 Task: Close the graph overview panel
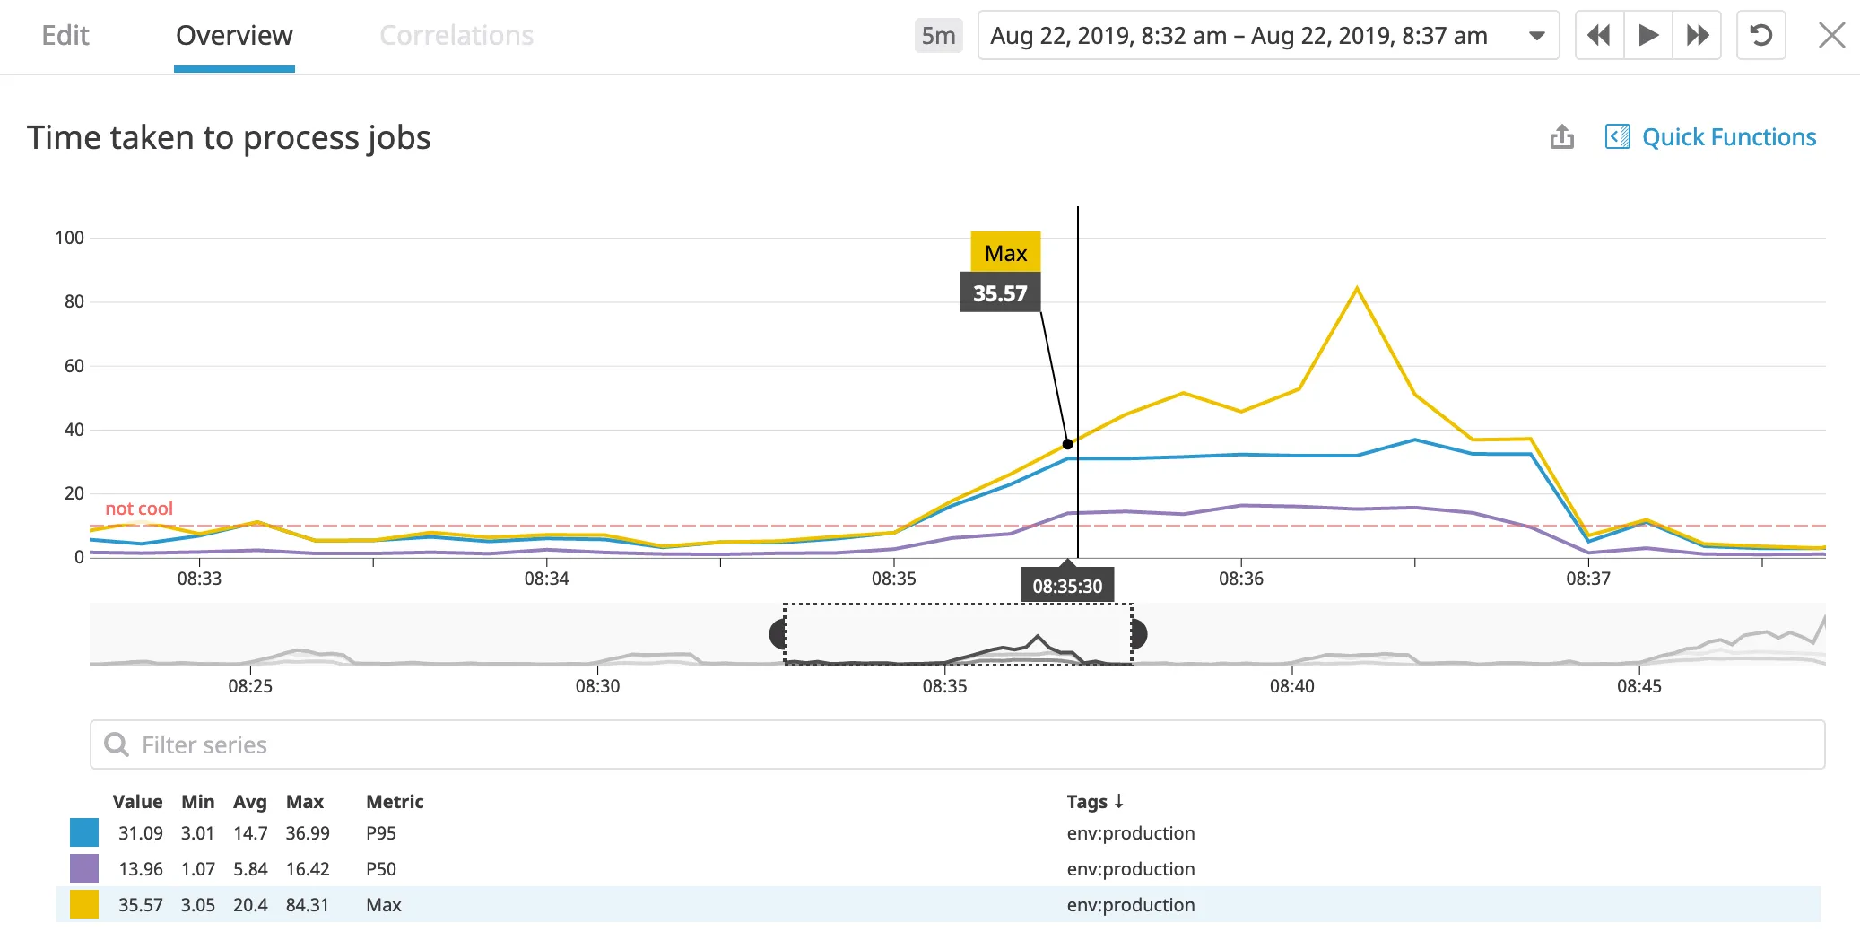pos(1831,36)
